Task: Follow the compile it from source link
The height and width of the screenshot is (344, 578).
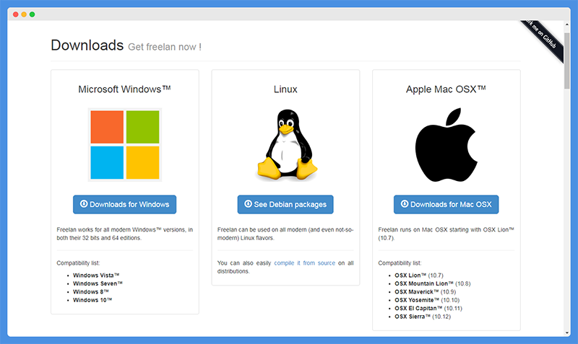Action: point(304,263)
